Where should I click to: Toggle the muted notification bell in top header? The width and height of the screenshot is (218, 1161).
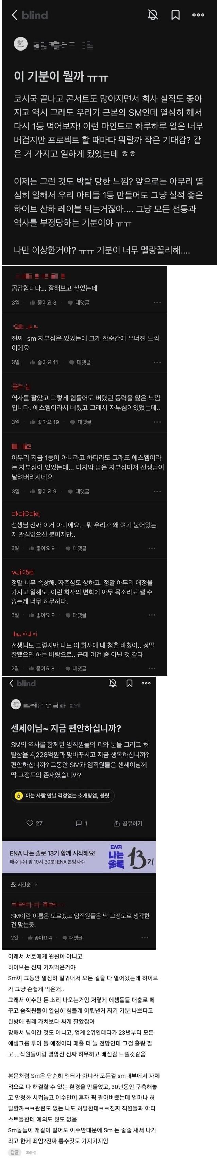153,15
